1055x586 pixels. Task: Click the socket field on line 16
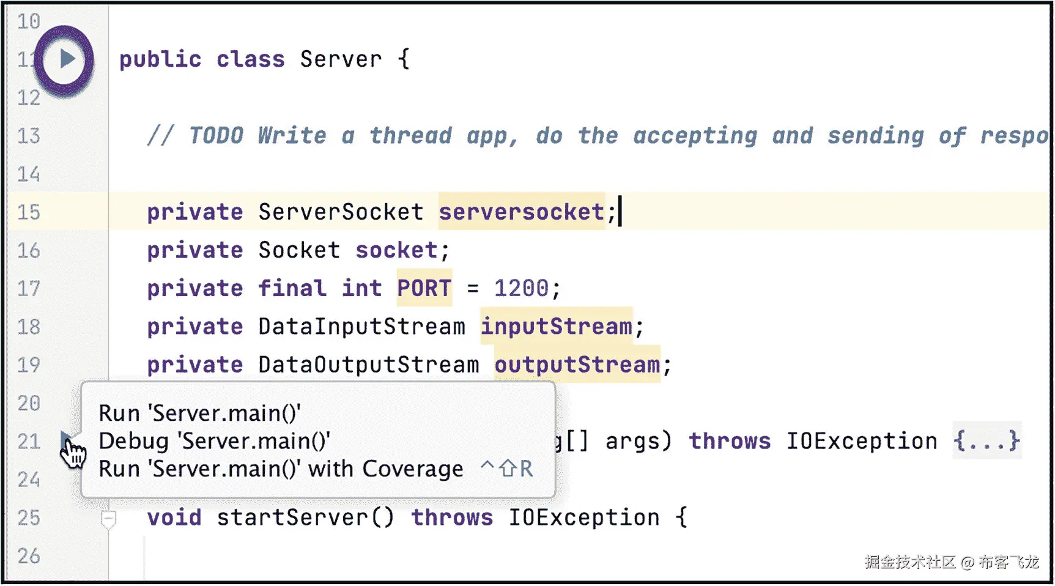[397, 250]
